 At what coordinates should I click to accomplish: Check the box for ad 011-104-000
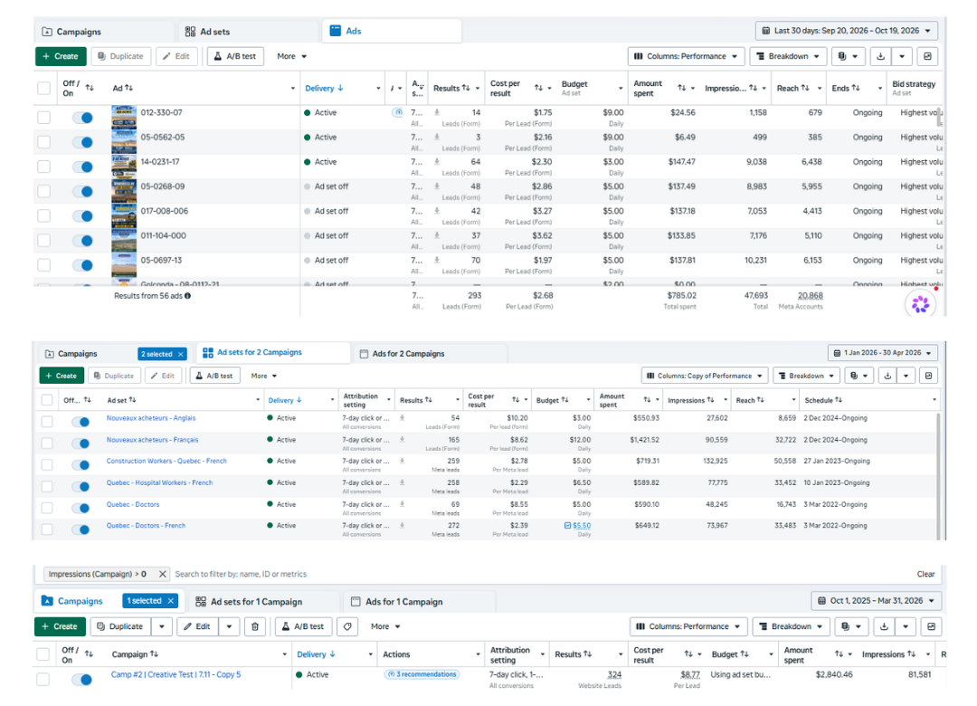coord(43,240)
